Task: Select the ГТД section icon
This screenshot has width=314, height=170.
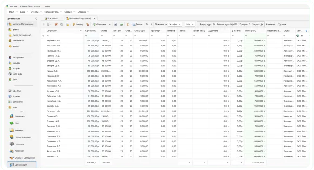Action: click(12, 123)
